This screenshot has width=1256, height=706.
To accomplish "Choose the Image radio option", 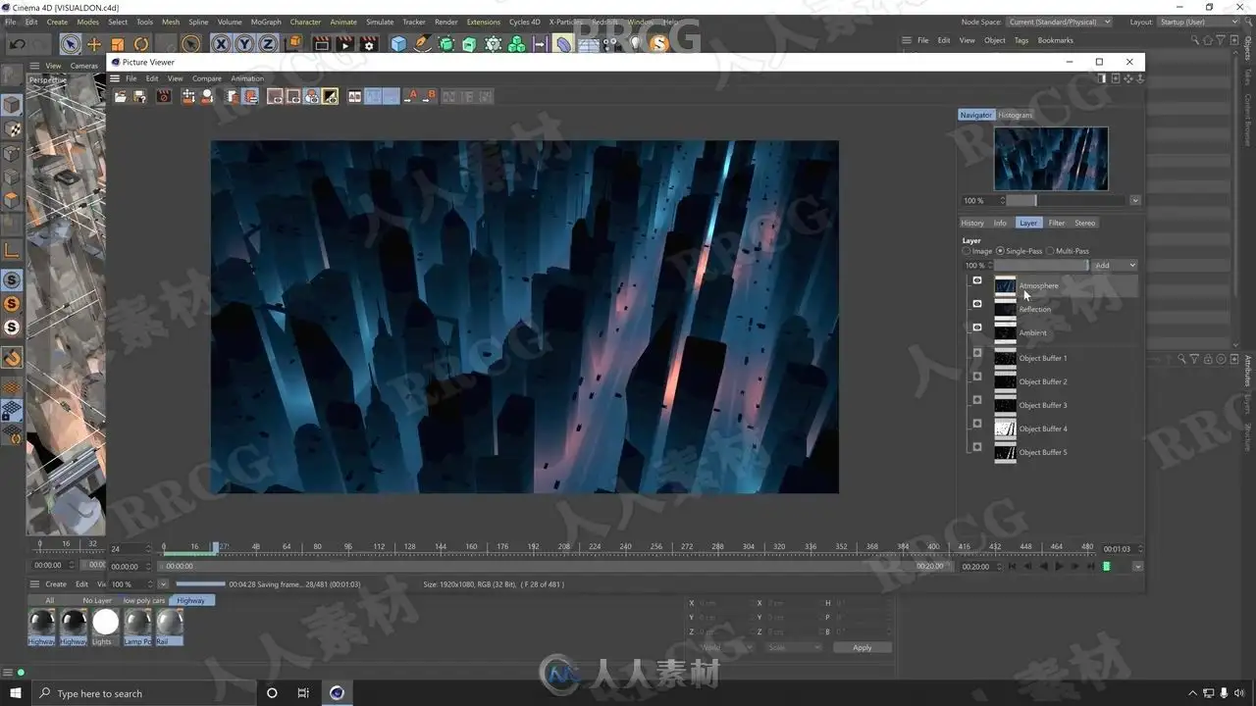I will 967,251.
